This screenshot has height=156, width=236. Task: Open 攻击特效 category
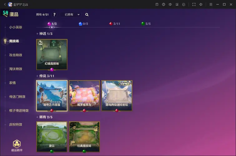16,55
